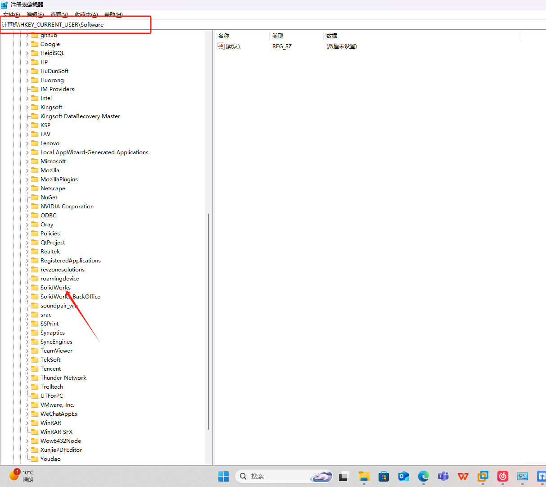
Task: Click the folder icon beside KSP
Action: coord(35,125)
